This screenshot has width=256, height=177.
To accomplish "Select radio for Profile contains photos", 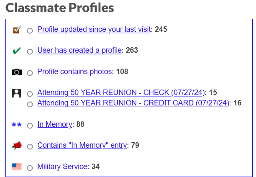I will 30,73.
